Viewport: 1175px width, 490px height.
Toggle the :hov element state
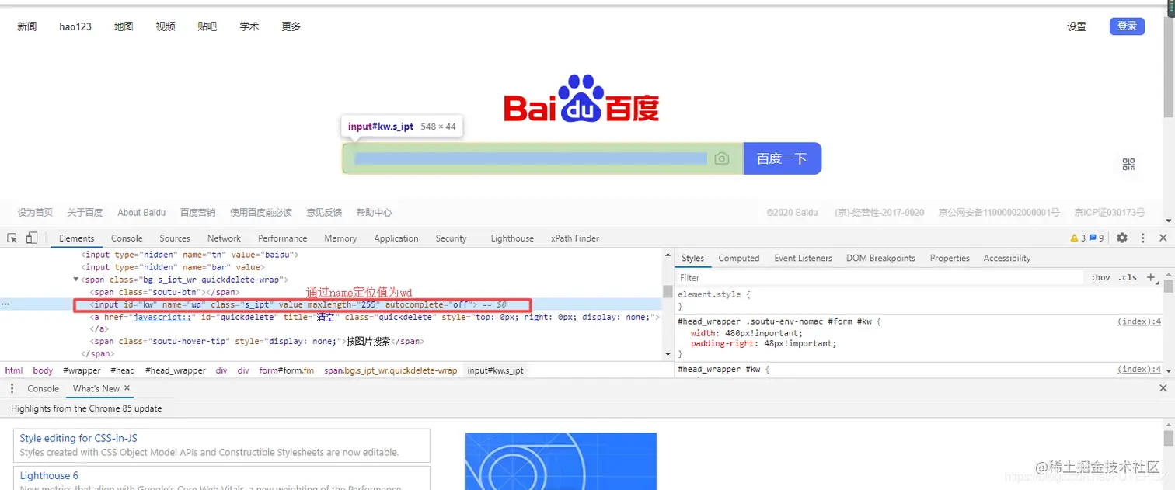point(1100,277)
